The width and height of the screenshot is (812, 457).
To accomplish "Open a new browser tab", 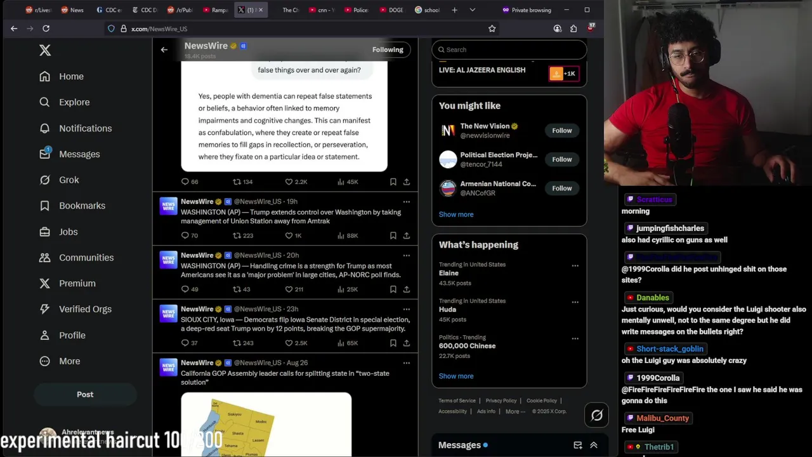I will point(454,10).
